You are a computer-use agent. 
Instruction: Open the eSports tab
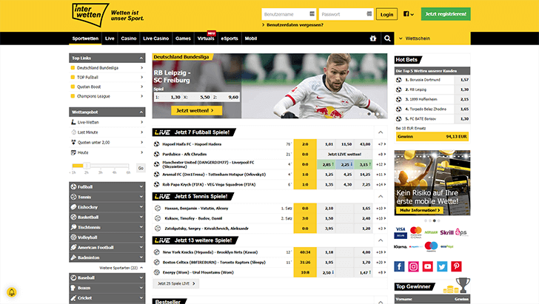coord(230,38)
